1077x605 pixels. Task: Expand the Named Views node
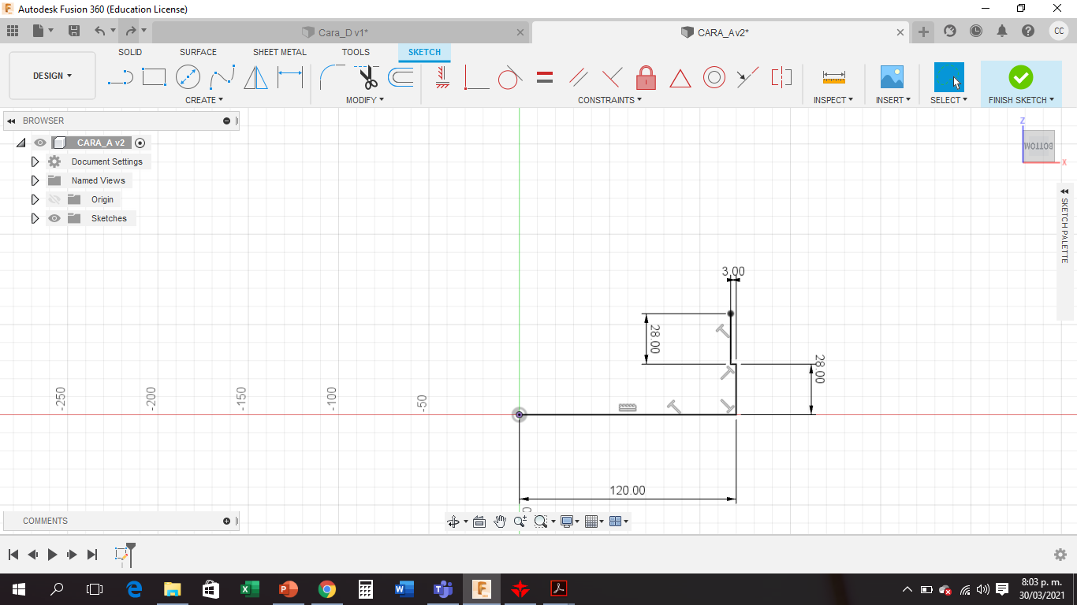click(35, 180)
